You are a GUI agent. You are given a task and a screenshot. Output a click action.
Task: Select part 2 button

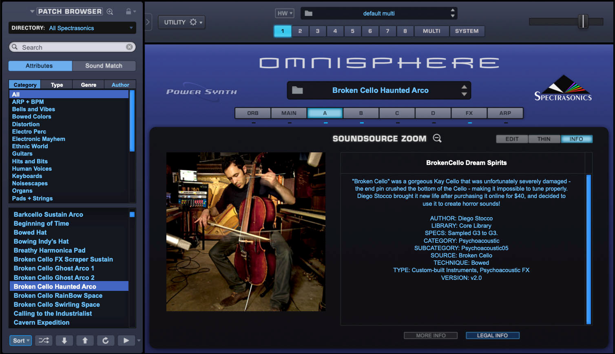click(x=300, y=31)
